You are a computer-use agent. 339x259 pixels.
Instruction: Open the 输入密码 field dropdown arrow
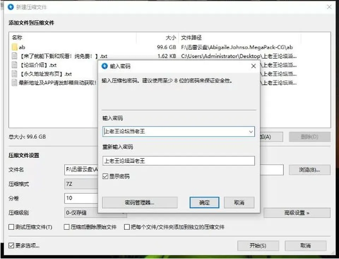(x=251, y=131)
